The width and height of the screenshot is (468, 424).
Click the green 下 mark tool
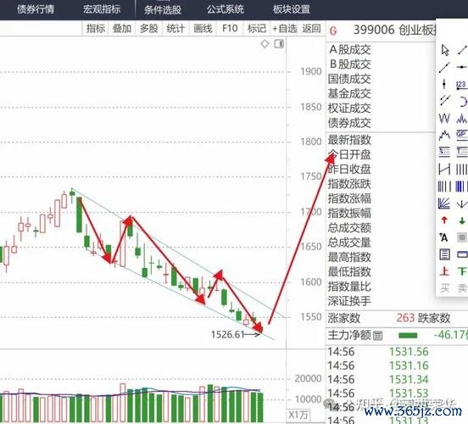tap(462, 271)
